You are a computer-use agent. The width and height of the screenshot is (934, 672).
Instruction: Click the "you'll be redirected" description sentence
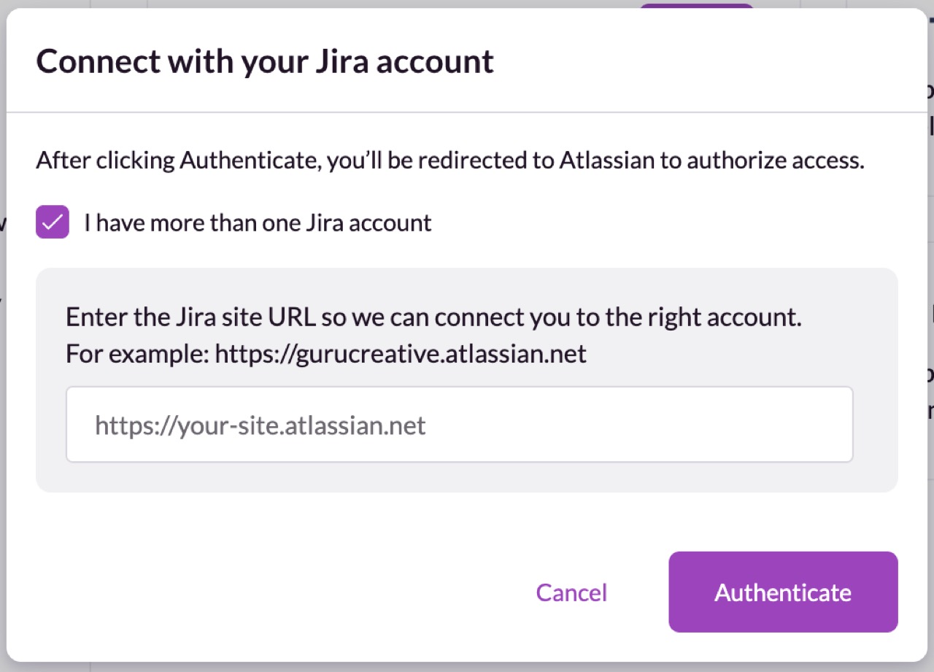point(449,161)
